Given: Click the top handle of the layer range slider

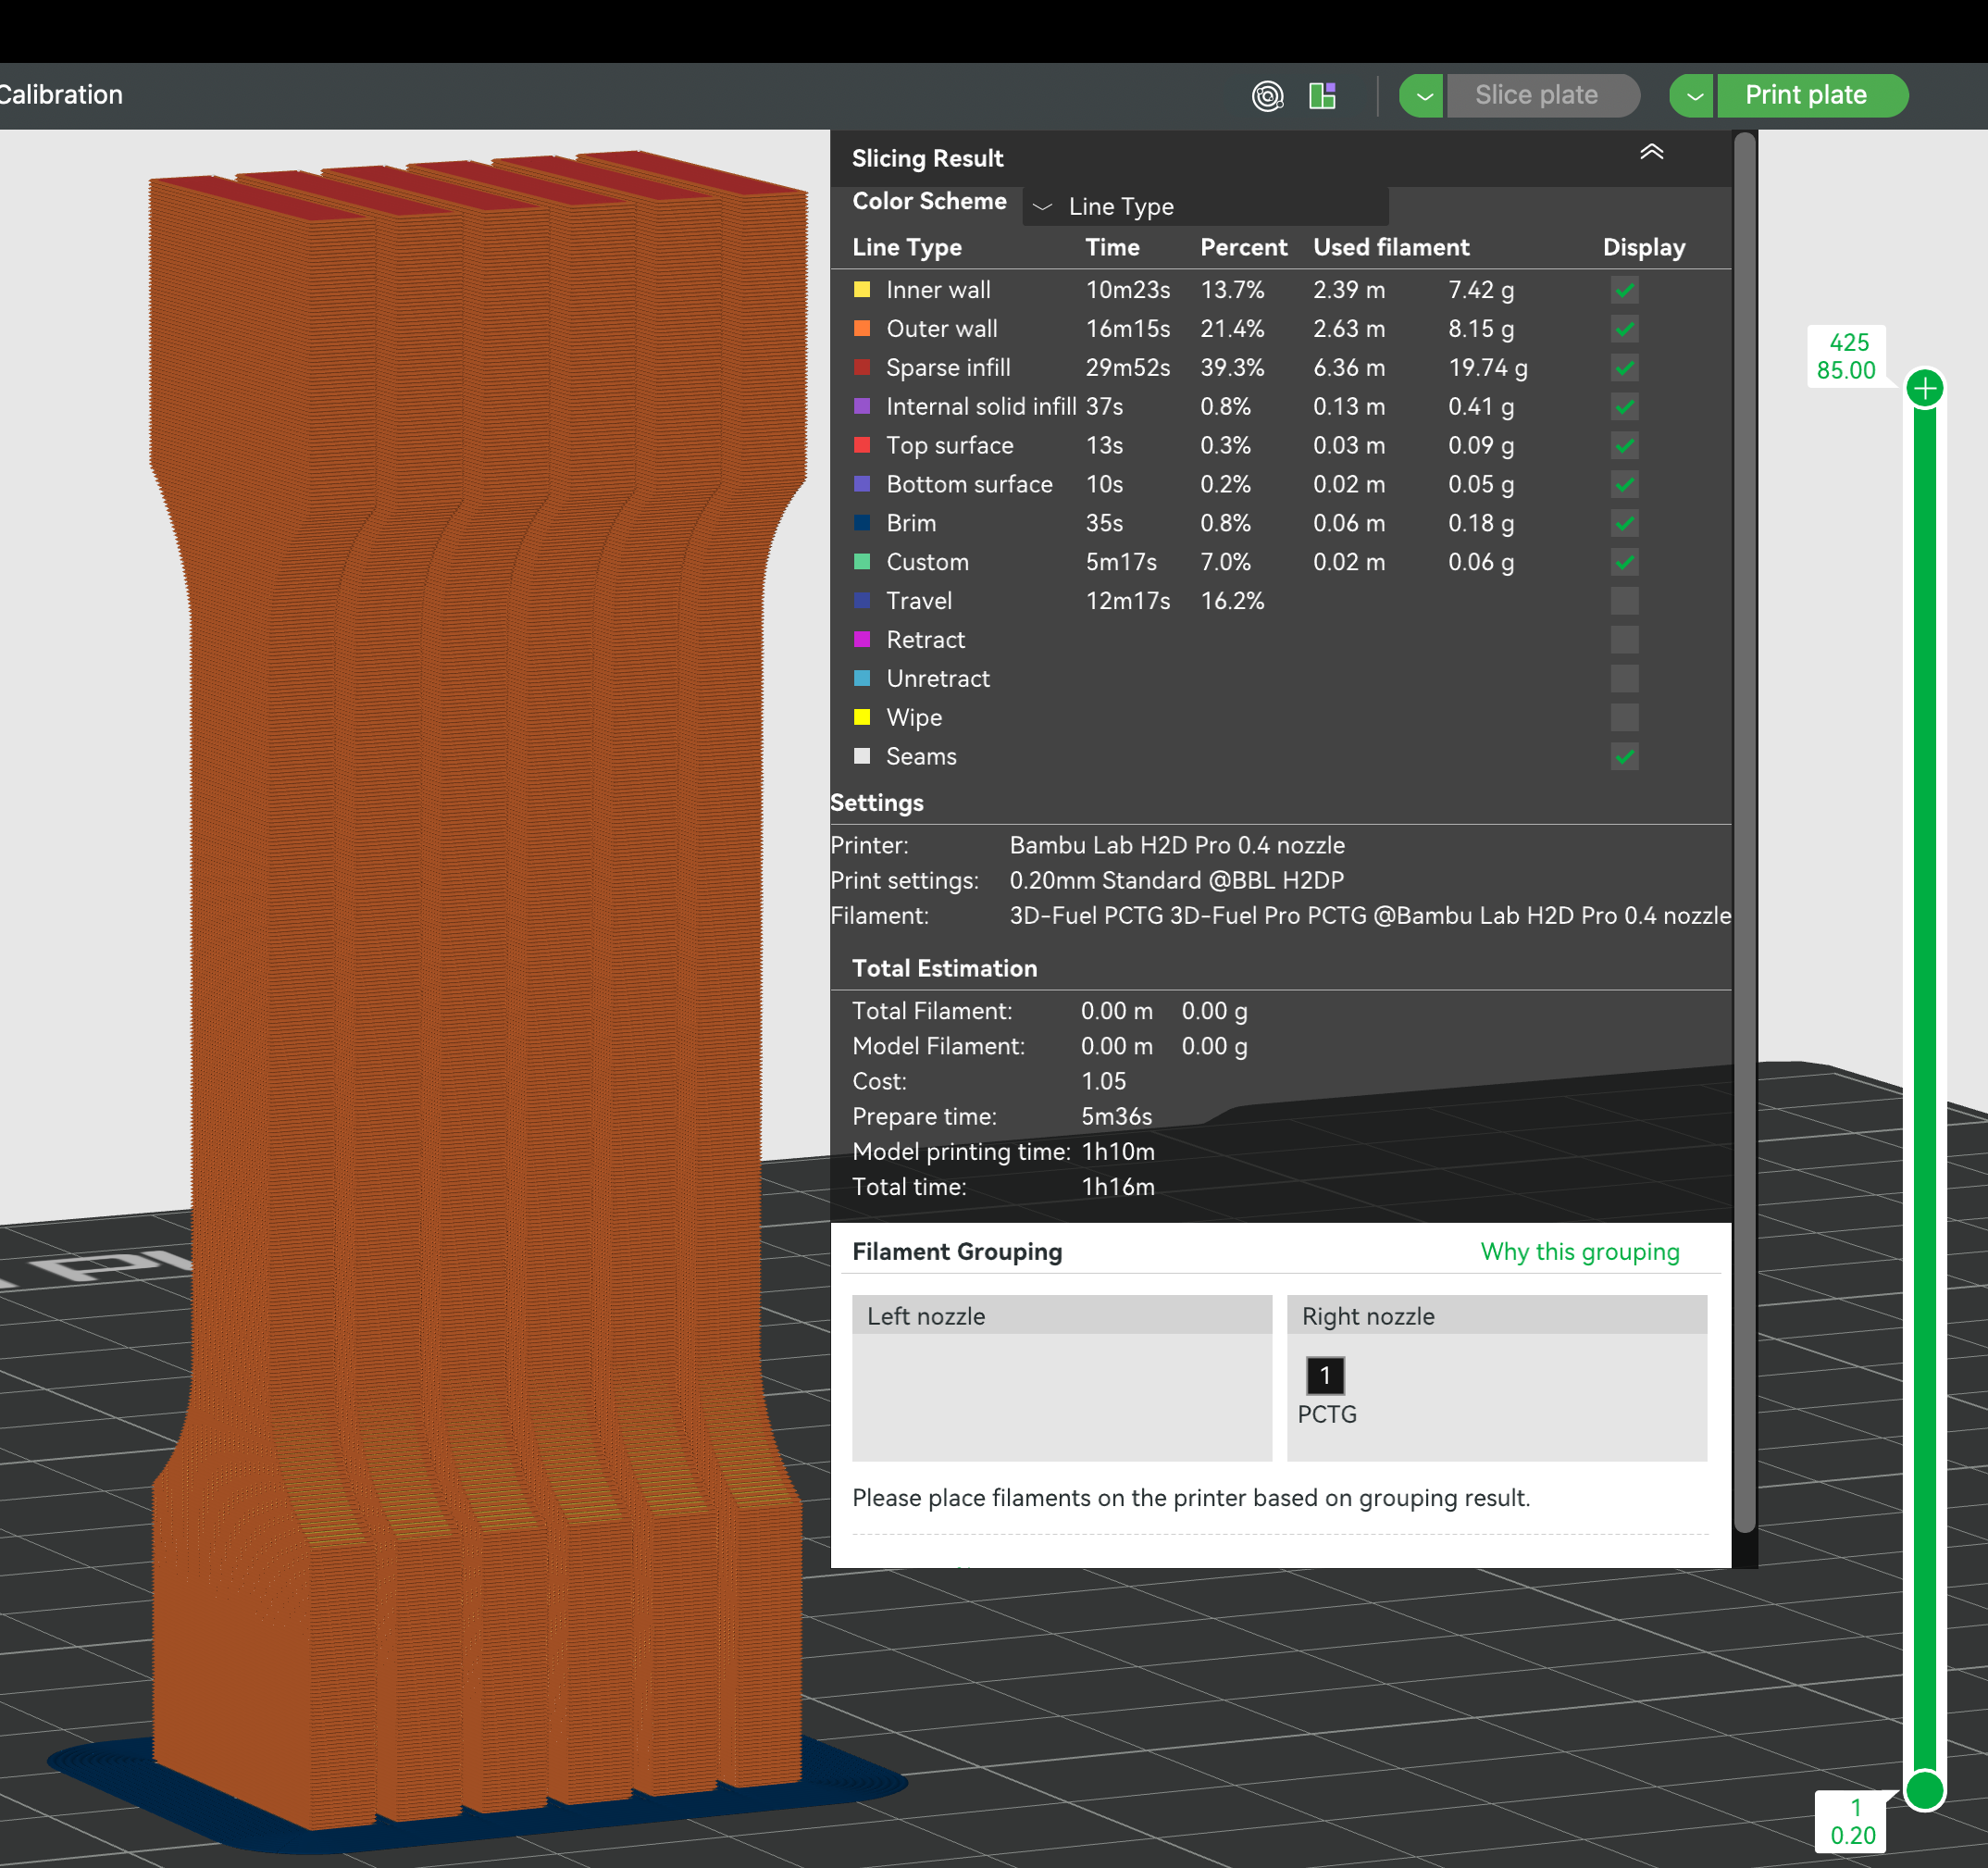Looking at the screenshot, I should point(1925,386).
